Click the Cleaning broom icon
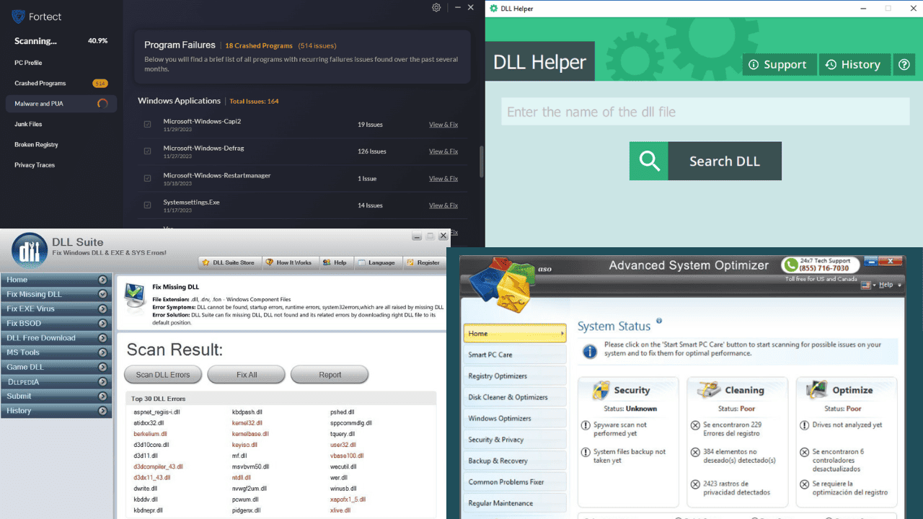 710,390
